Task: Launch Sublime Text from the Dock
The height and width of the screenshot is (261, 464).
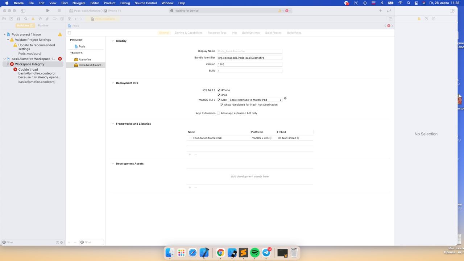Action: coord(244,253)
